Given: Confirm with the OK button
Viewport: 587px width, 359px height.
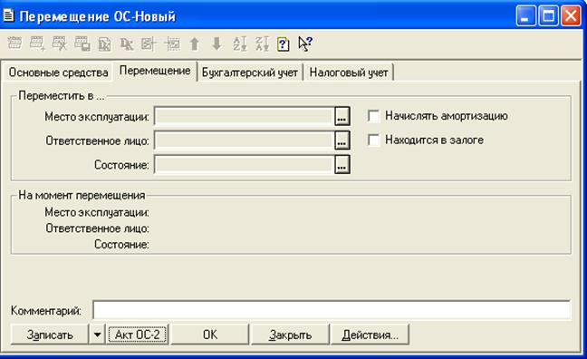Looking at the screenshot, I should pos(209,335).
